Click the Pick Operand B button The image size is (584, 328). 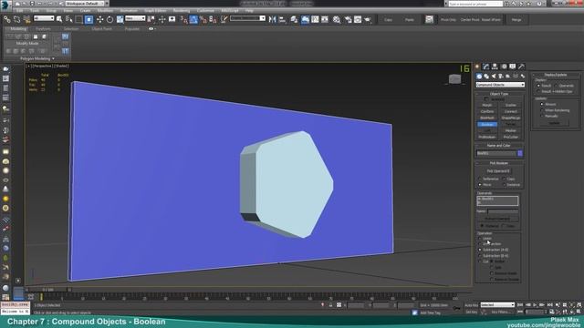[x=498, y=171]
